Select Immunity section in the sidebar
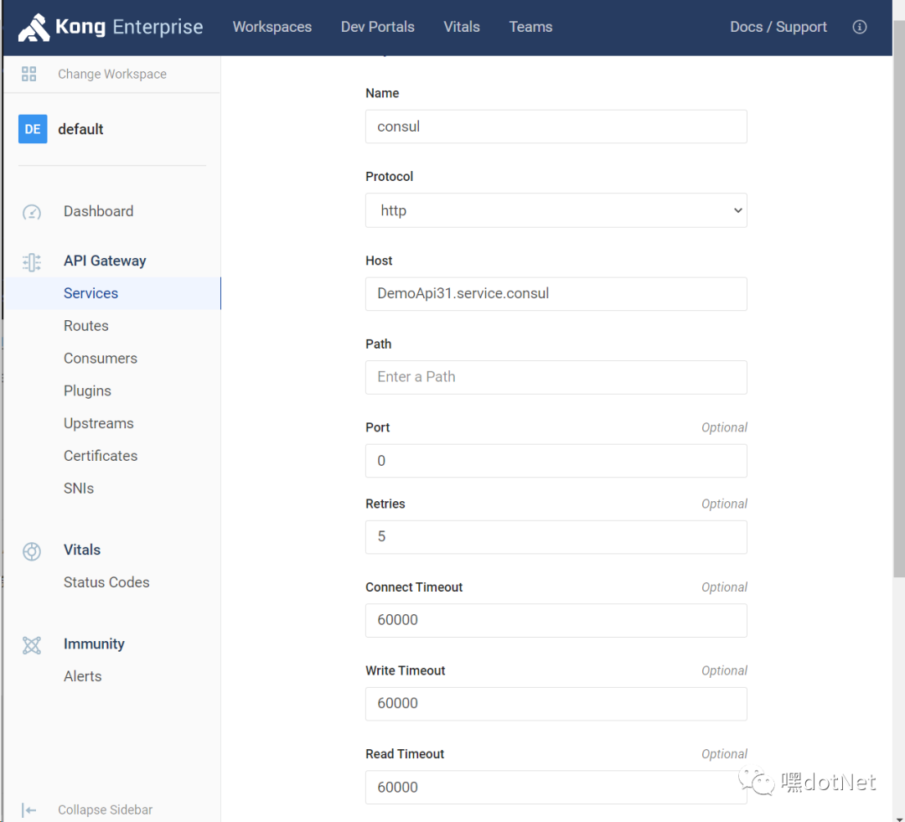This screenshot has width=905, height=822. pyautogui.click(x=94, y=644)
